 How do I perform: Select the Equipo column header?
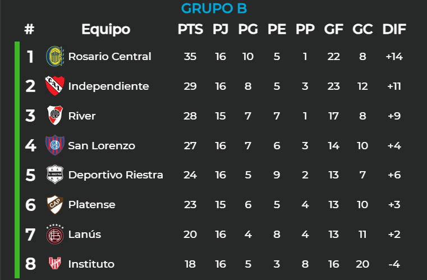point(106,29)
